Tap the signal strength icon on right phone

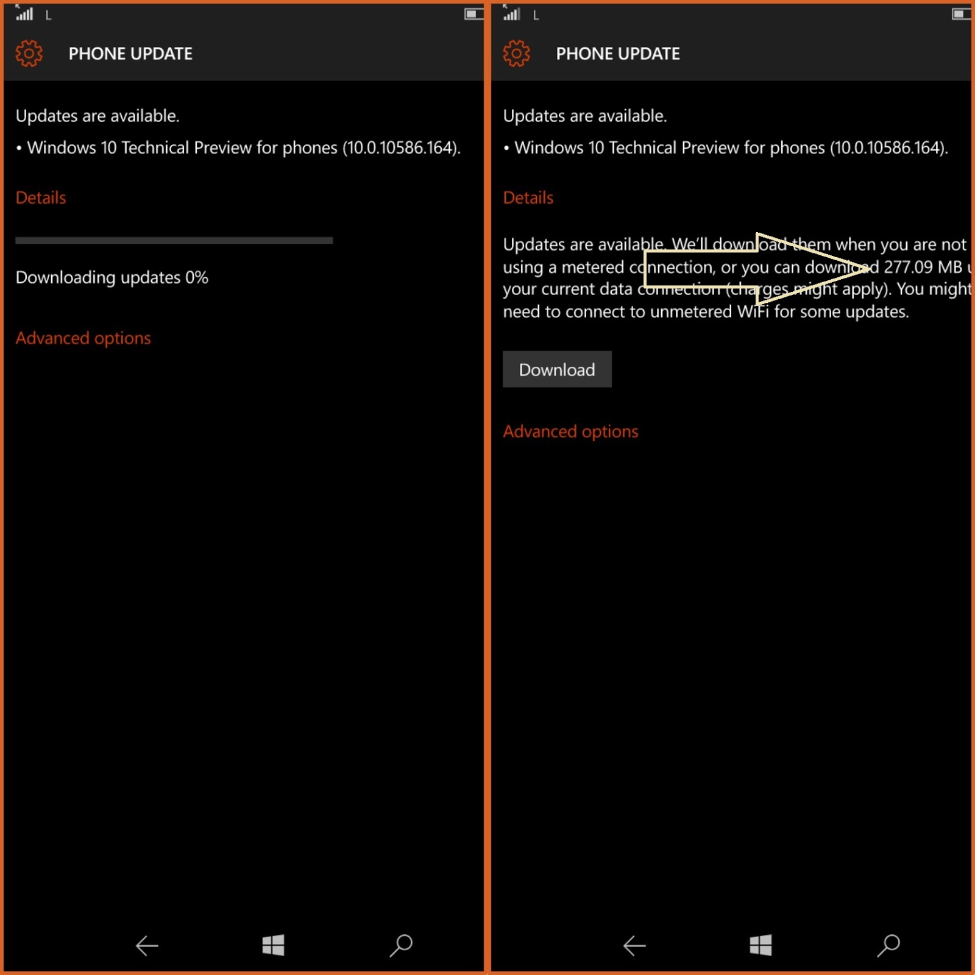512,13
